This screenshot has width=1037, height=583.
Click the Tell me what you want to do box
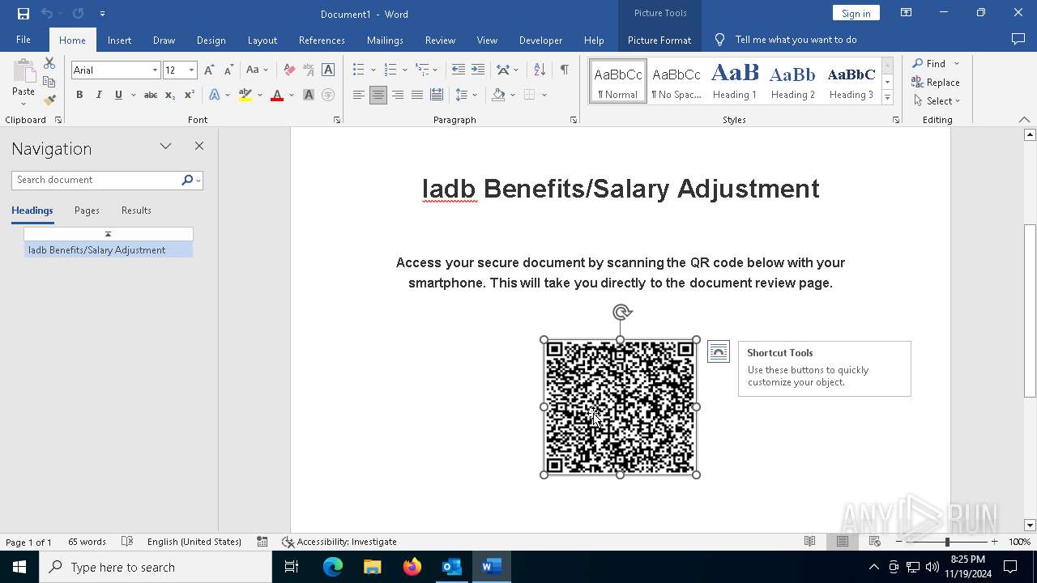[796, 40]
